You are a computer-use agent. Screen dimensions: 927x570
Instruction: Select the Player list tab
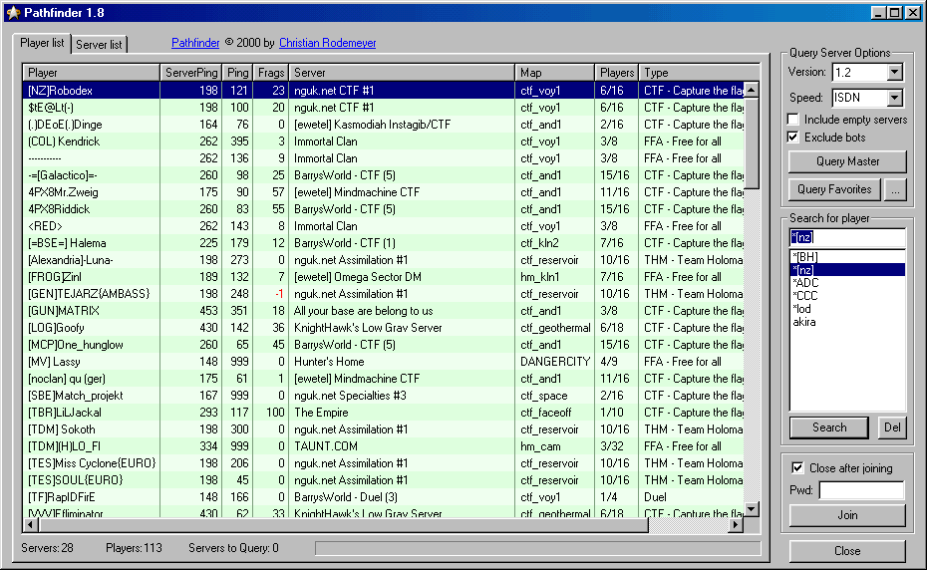pos(42,43)
